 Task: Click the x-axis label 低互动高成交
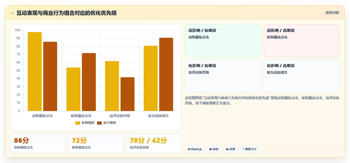(x=158, y=116)
